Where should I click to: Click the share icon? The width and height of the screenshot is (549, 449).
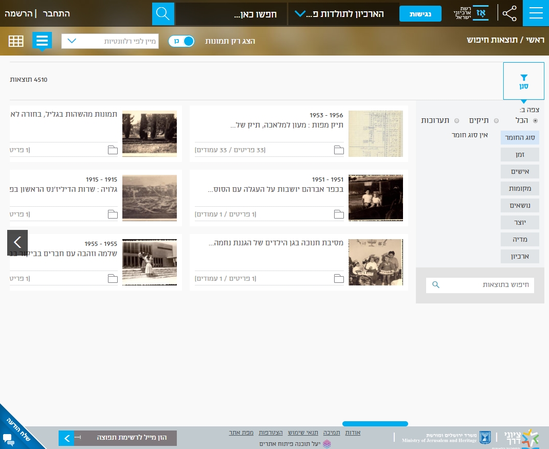tap(509, 13)
